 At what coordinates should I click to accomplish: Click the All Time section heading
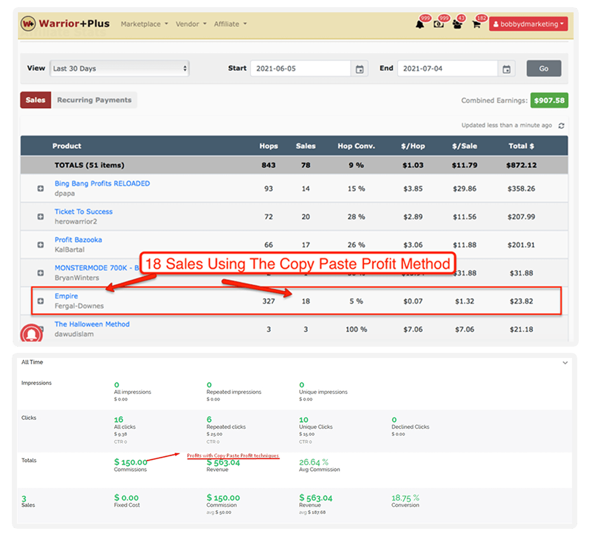32,362
